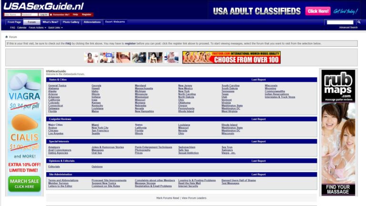Screen dimensions: 366x206
Task: Open the New Jersey forum link
Action: coord(185,85)
